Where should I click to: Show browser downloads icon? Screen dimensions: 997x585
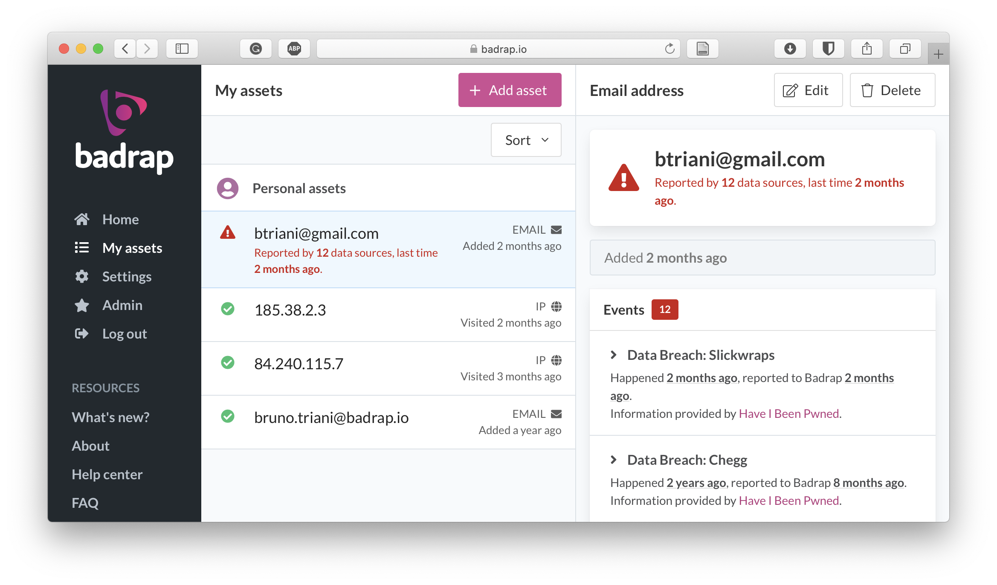tap(790, 49)
